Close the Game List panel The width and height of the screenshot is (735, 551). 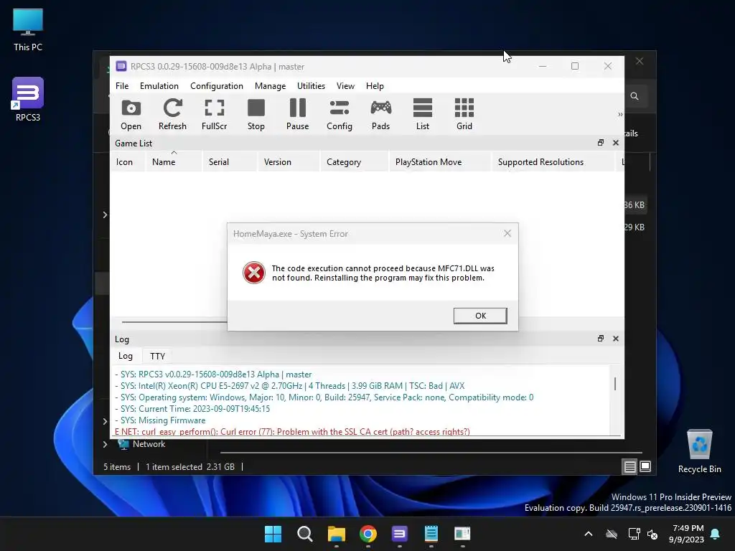click(615, 143)
